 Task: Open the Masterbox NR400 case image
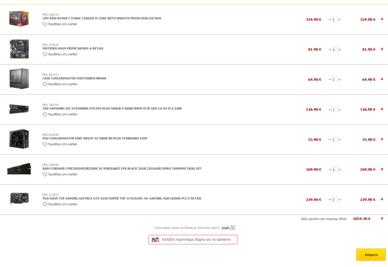click(19, 79)
